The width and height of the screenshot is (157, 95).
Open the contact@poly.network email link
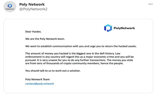(40, 84)
